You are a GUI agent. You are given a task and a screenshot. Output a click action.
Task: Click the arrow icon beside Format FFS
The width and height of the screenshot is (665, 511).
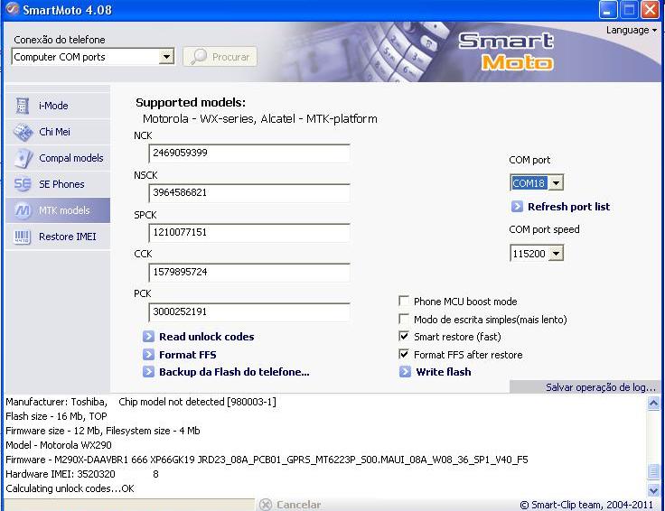148,354
